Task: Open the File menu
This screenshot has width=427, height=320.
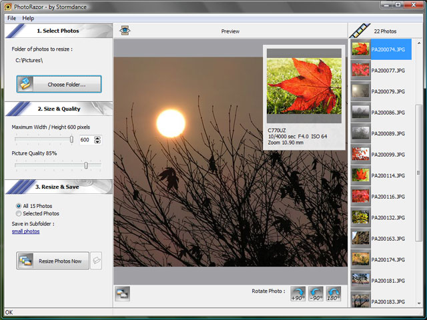Action: (11, 18)
